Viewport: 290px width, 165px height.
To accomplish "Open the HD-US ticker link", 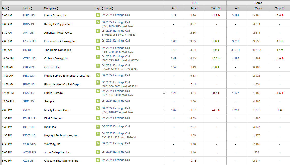I will tap(27, 50).
